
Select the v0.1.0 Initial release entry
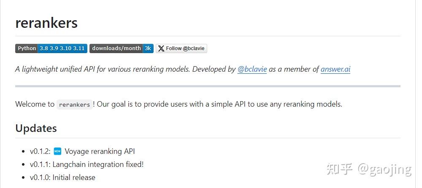(62, 177)
